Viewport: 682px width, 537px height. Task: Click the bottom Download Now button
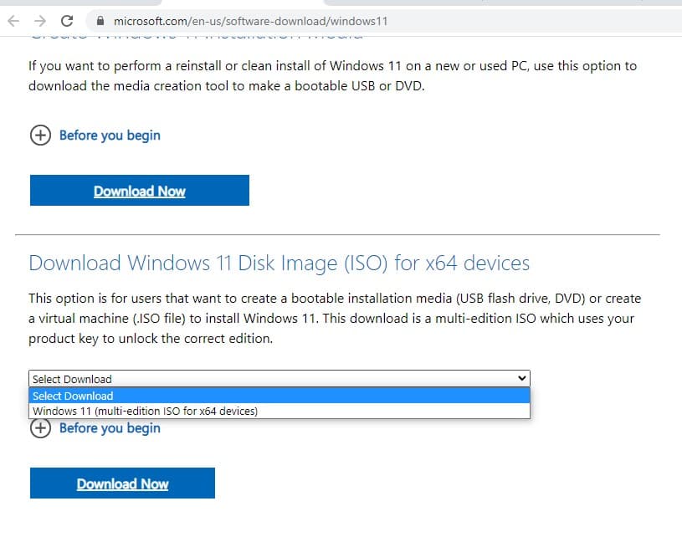122,483
